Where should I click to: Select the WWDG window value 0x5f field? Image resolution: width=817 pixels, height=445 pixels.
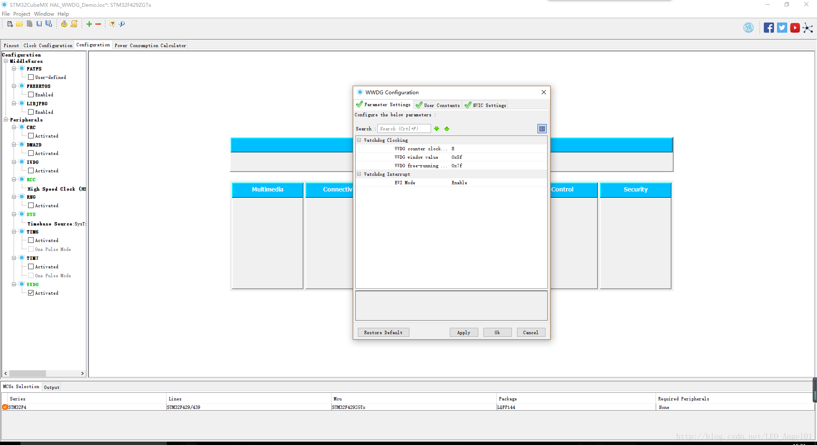[499, 157]
